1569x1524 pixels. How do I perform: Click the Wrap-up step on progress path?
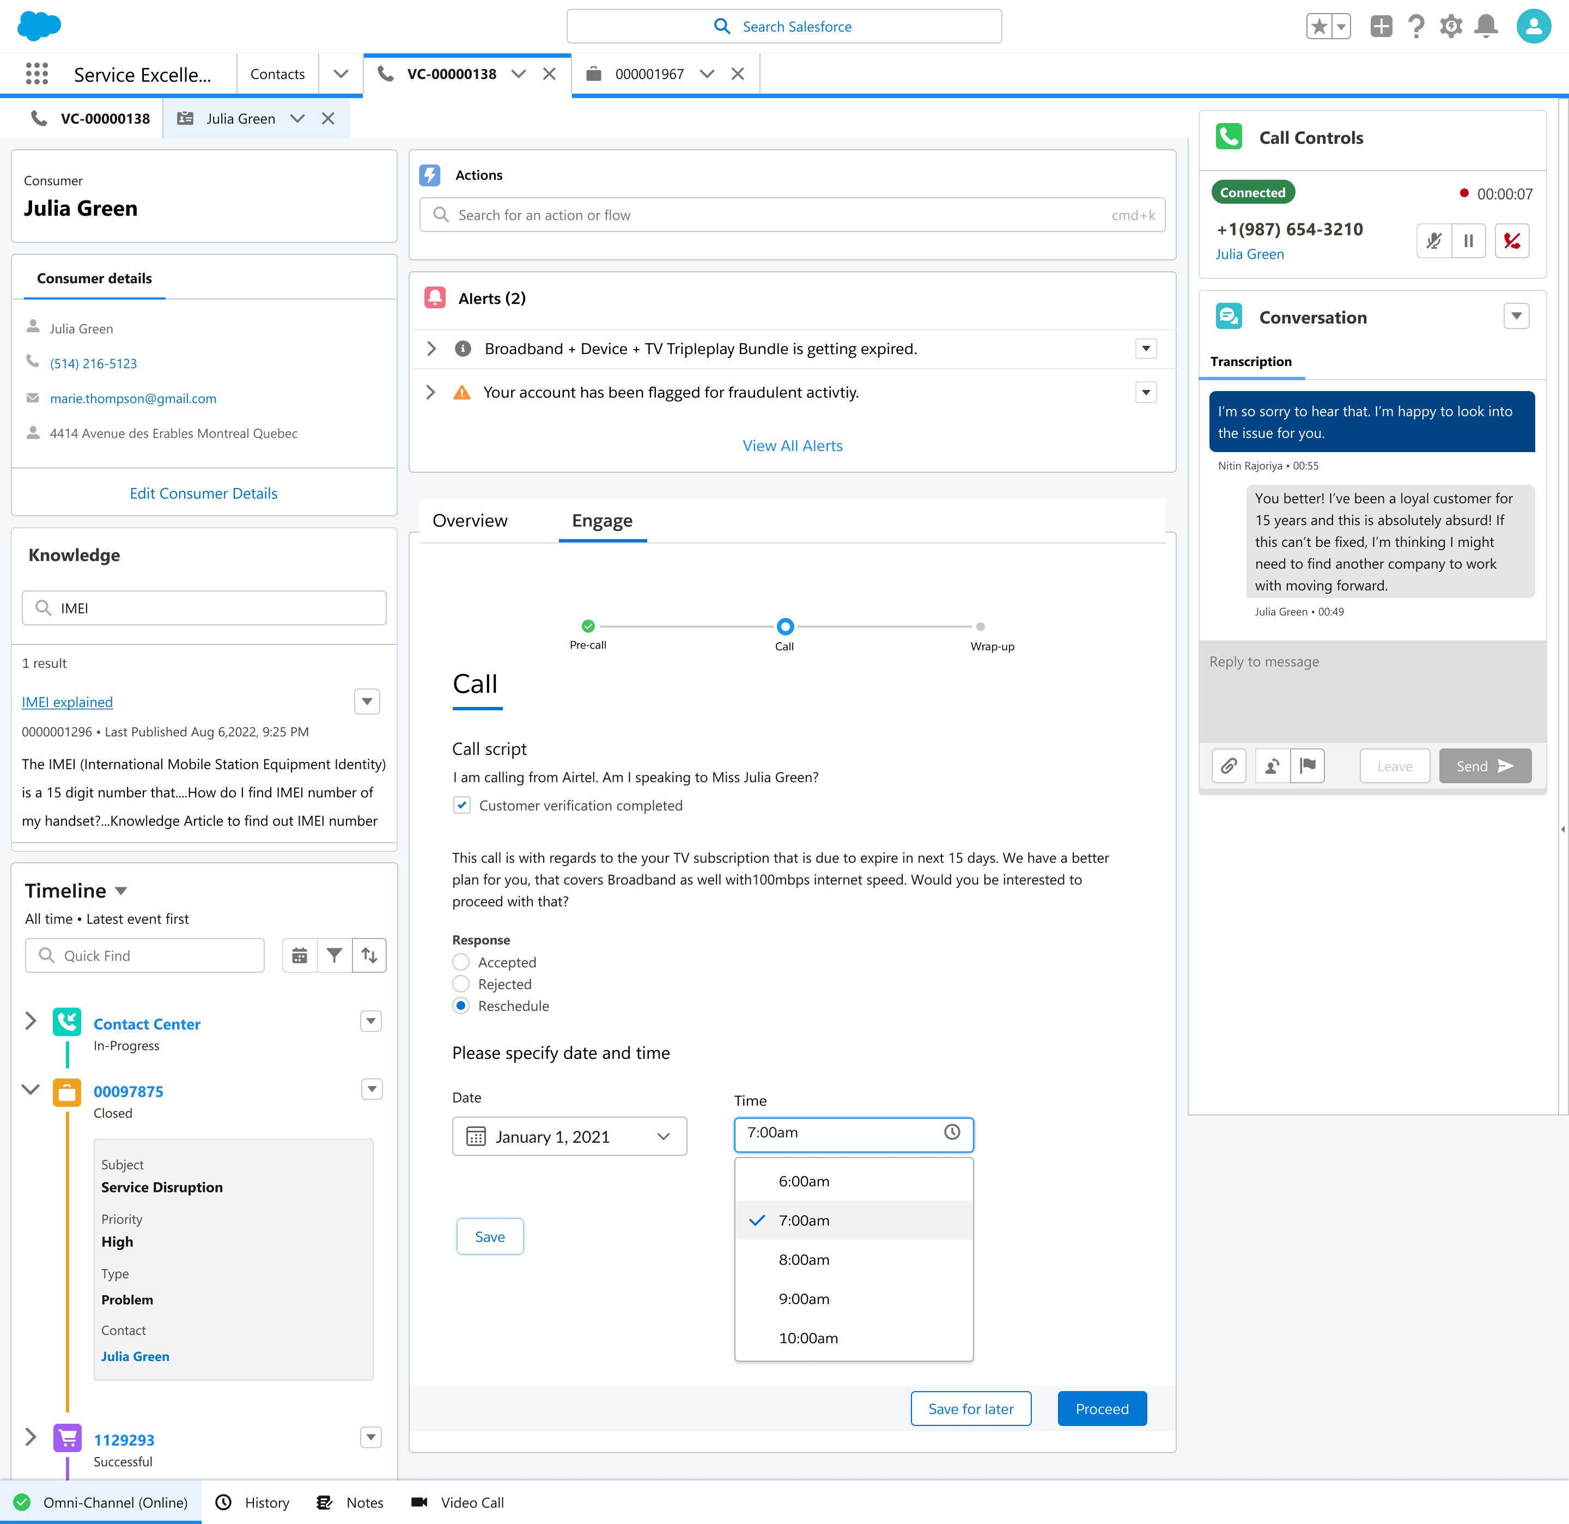click(x=981, y=627)
